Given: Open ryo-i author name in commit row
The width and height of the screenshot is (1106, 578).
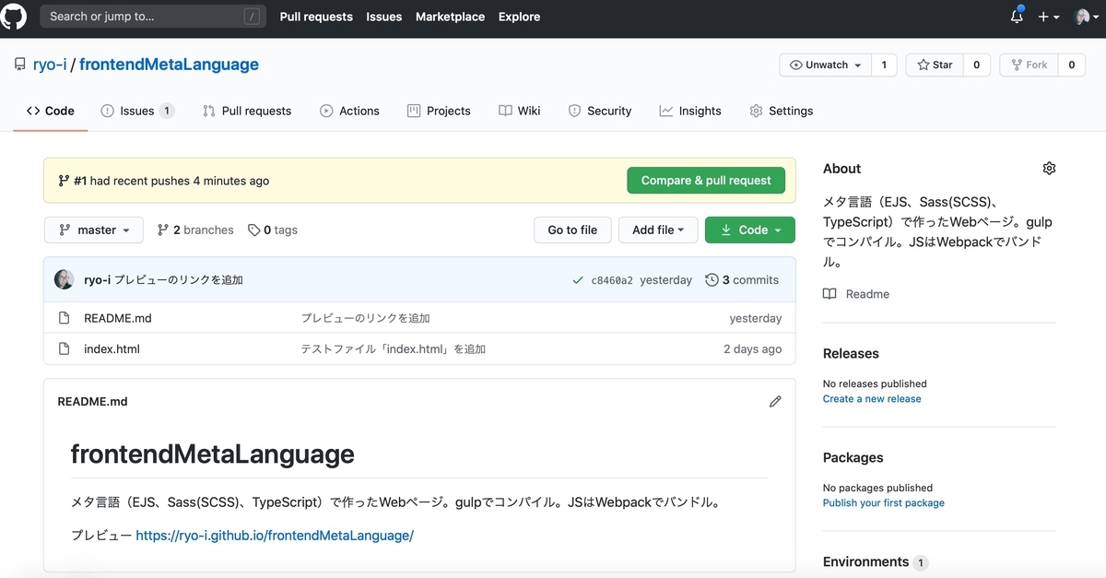Looking at the screenshot, I should click(x=97, y=280).
